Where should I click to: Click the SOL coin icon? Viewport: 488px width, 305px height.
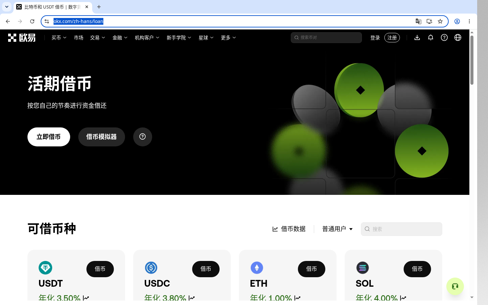click(363, 268)
